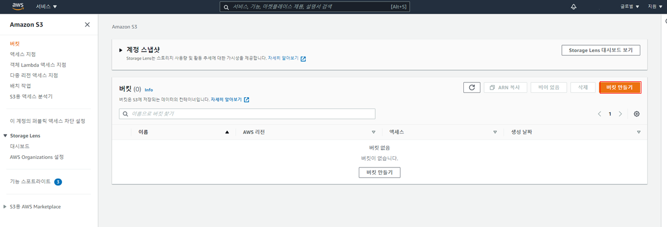Click the orange 버킷 만들기 button
This screenshot has width=667, height=227.
pos(620,87)
